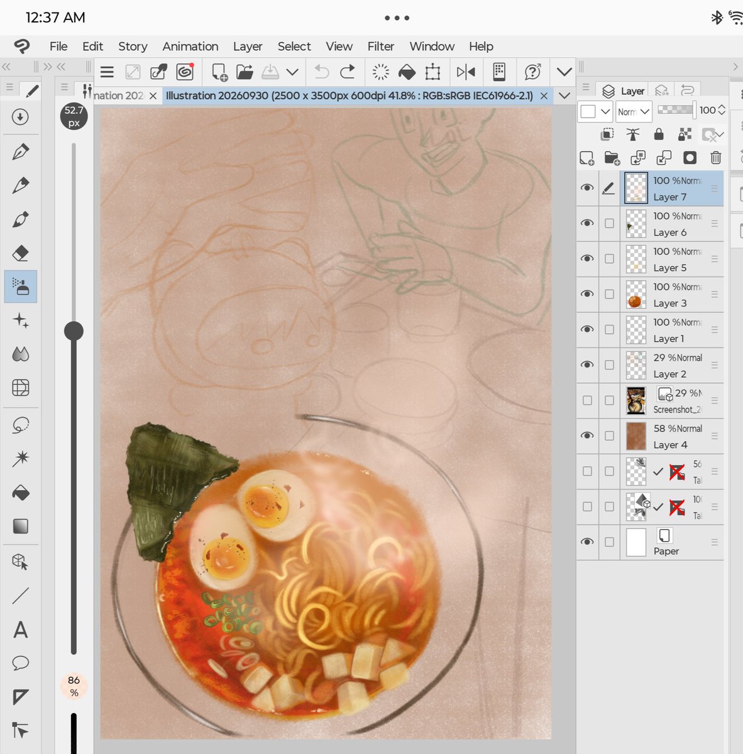The height and width of the screenshot is (754, 743).
Task: Hide the Paper layer
Action: 587,542
